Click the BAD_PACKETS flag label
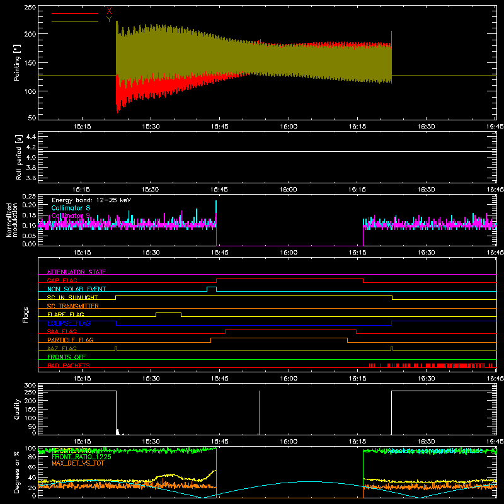The width and height of the screenshot is (504, 504). coord(69,365)
